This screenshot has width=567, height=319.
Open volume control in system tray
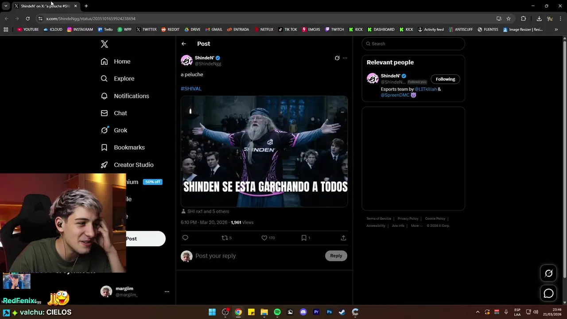coord(536,312)
